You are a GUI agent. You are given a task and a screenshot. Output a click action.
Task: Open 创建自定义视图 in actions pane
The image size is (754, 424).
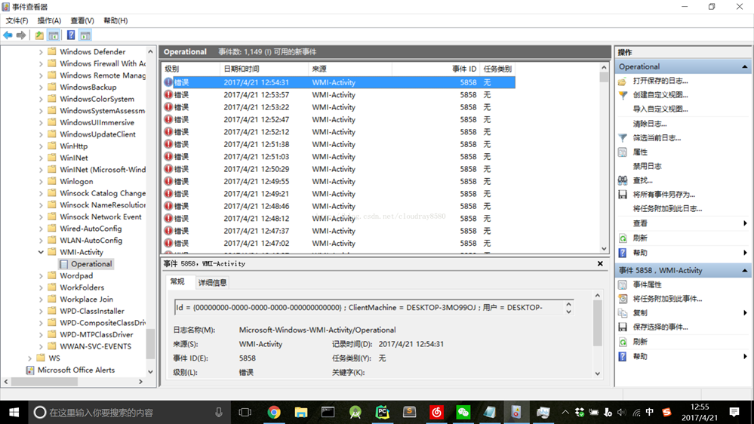tap(660, 95)
